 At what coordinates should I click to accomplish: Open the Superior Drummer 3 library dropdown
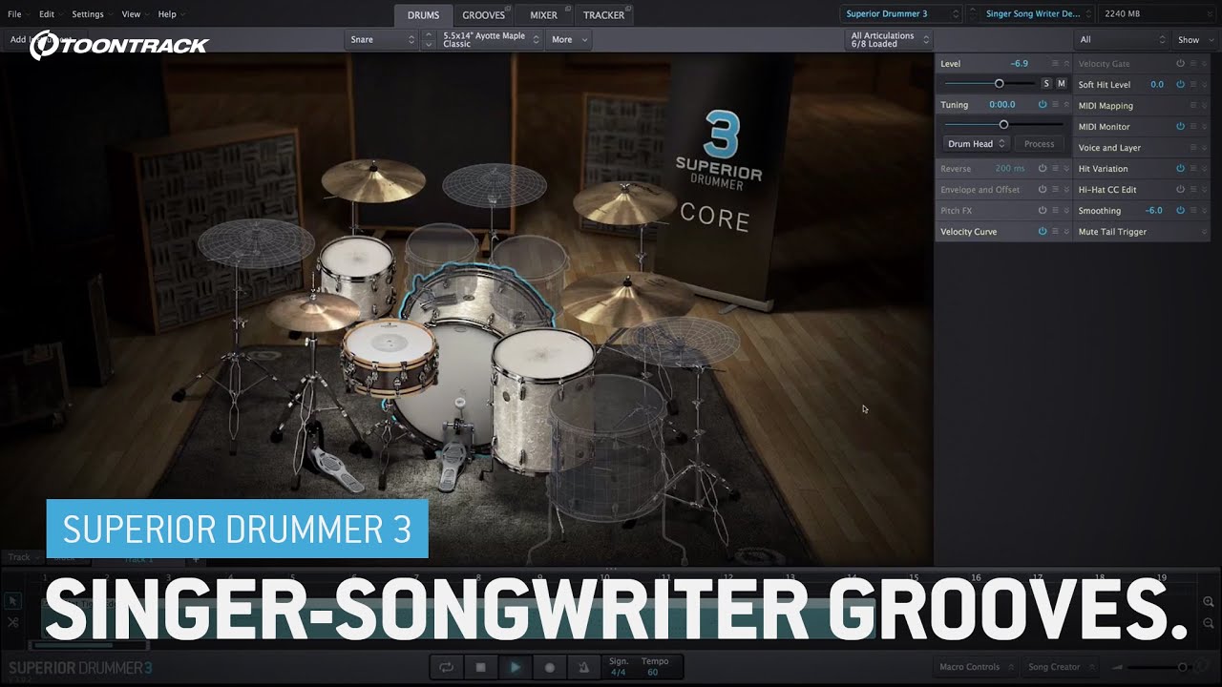901,13
